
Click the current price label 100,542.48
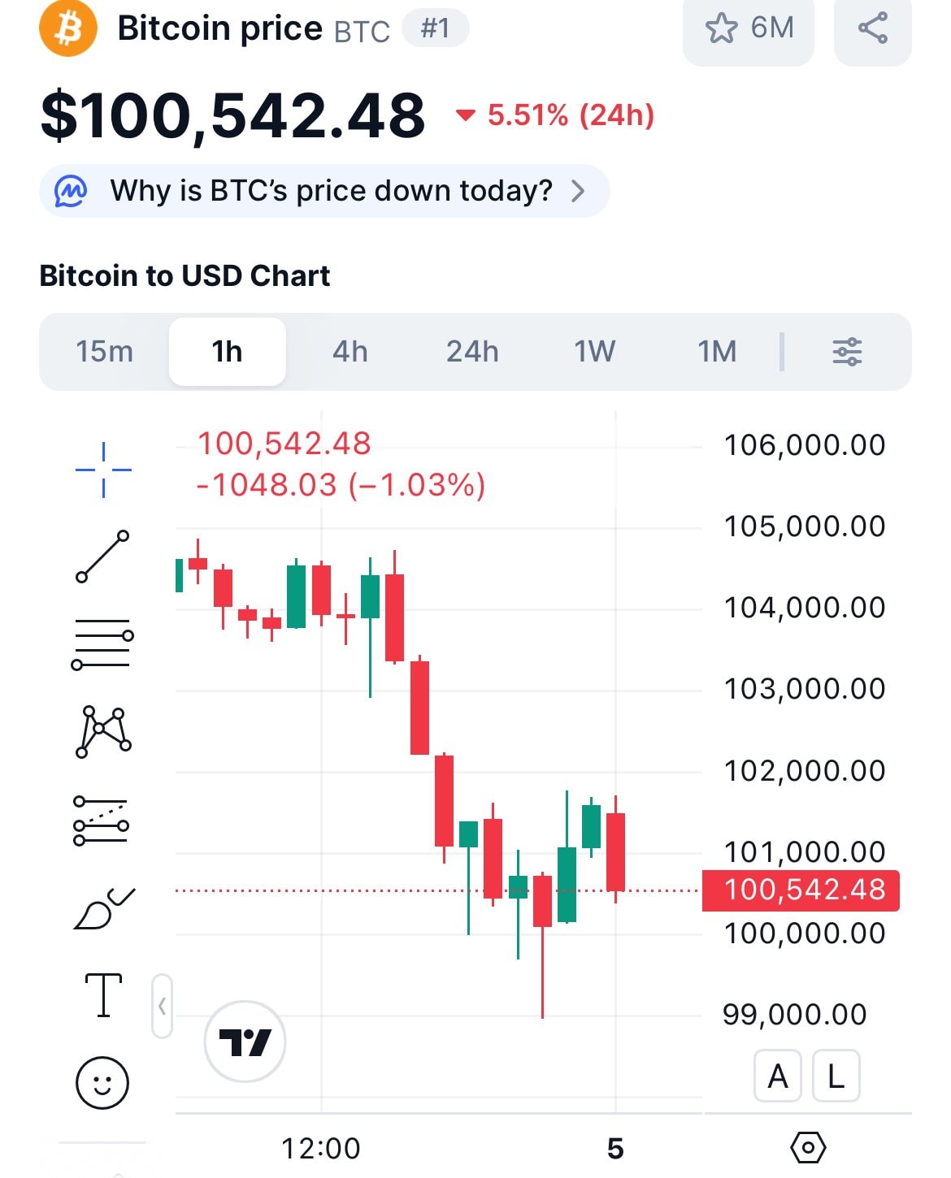pyautogui.click(x=801, y=890)
